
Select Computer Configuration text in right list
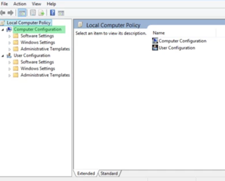click(x=182, y=41)
